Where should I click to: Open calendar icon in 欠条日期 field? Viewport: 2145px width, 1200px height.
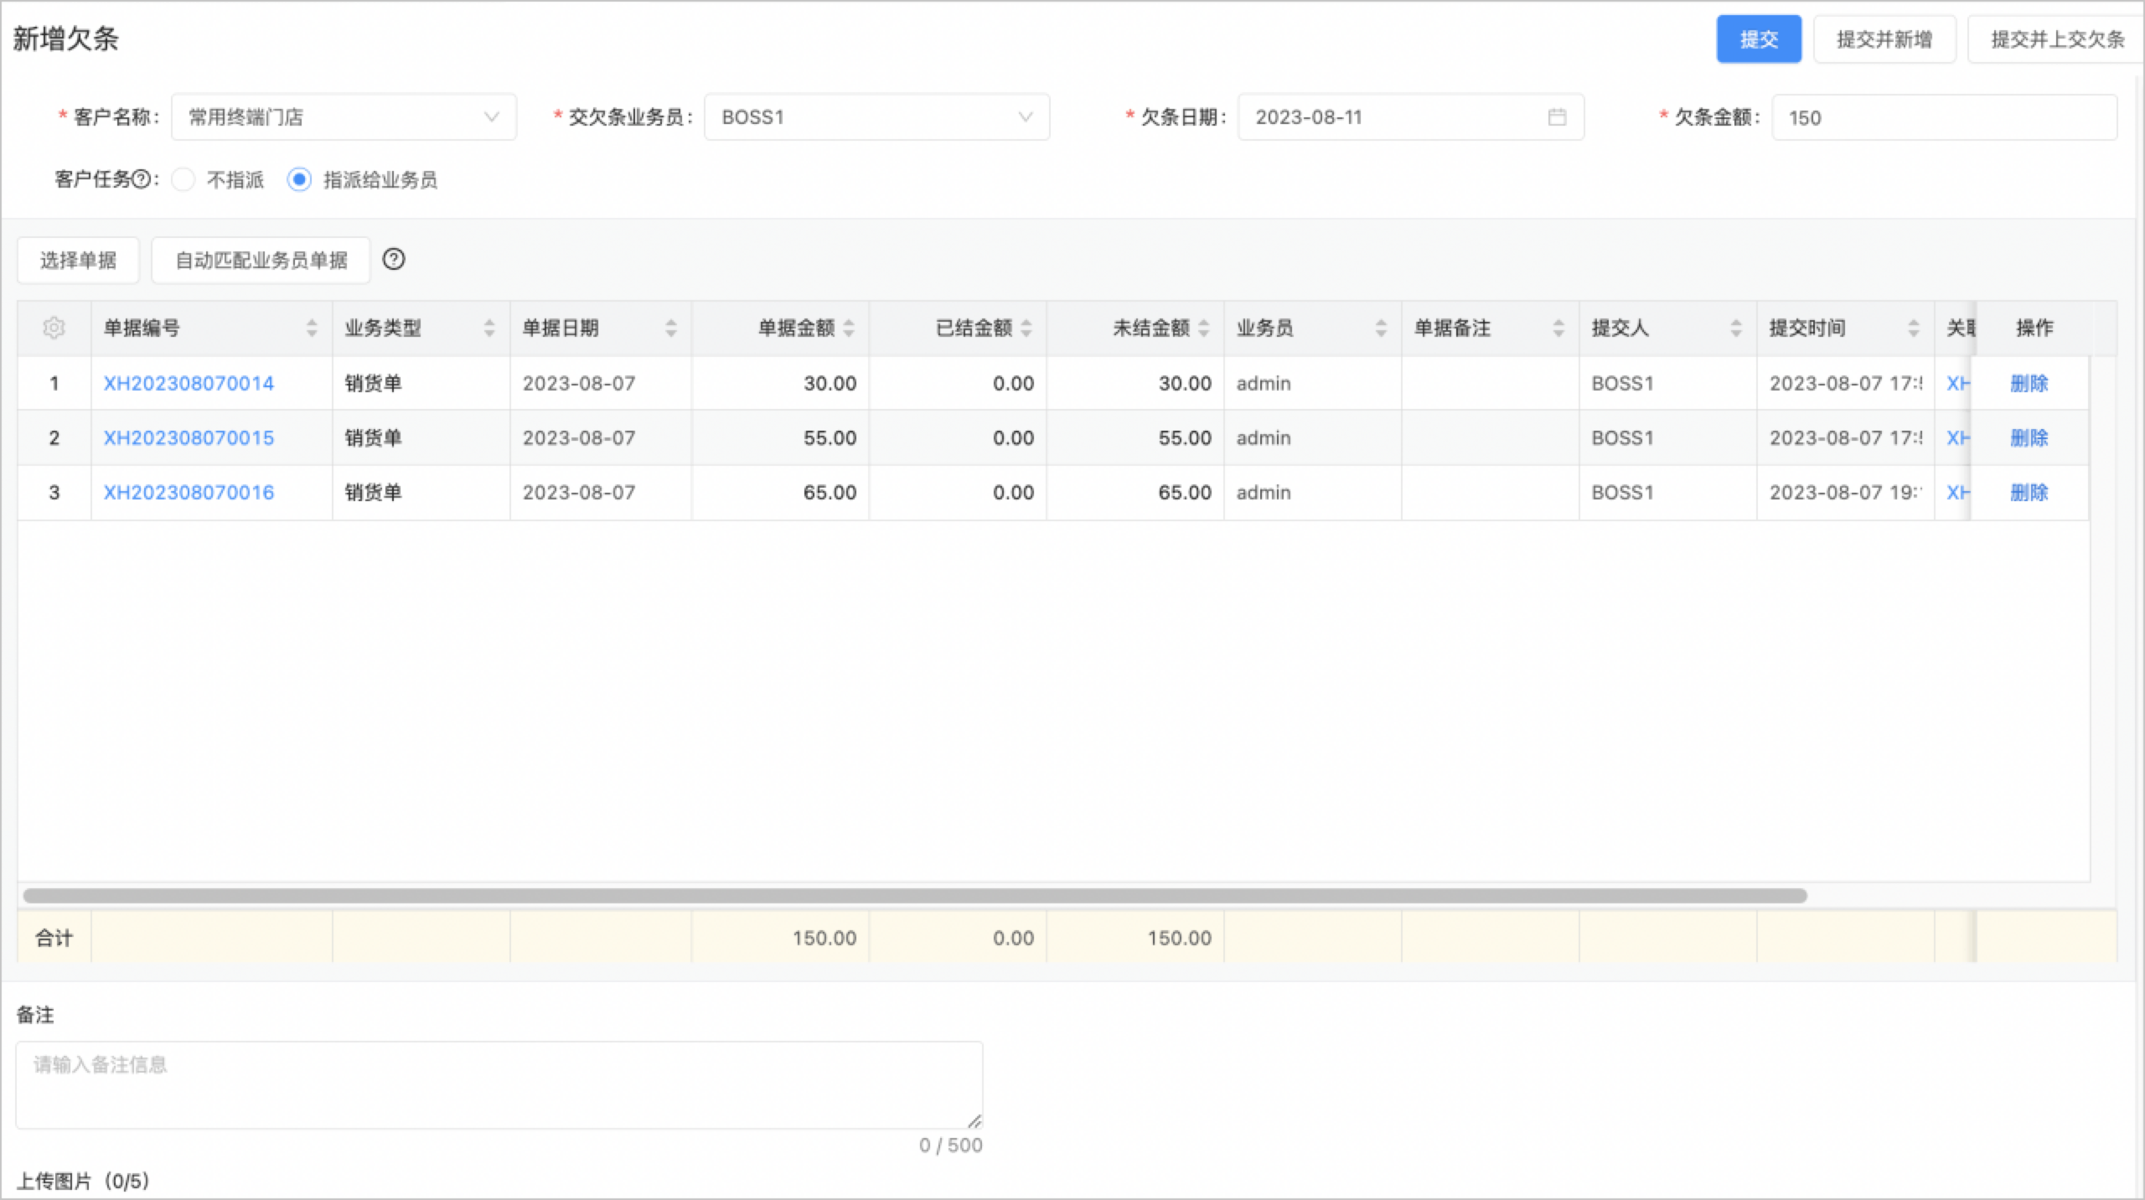(1557, 117)
